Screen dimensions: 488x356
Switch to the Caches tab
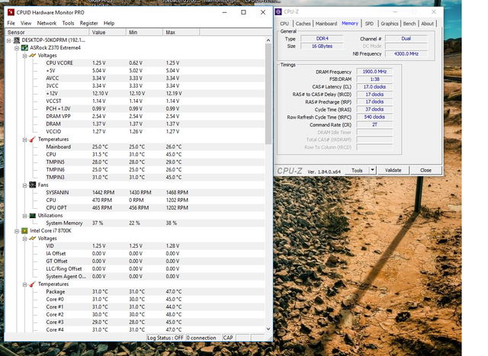303,24
